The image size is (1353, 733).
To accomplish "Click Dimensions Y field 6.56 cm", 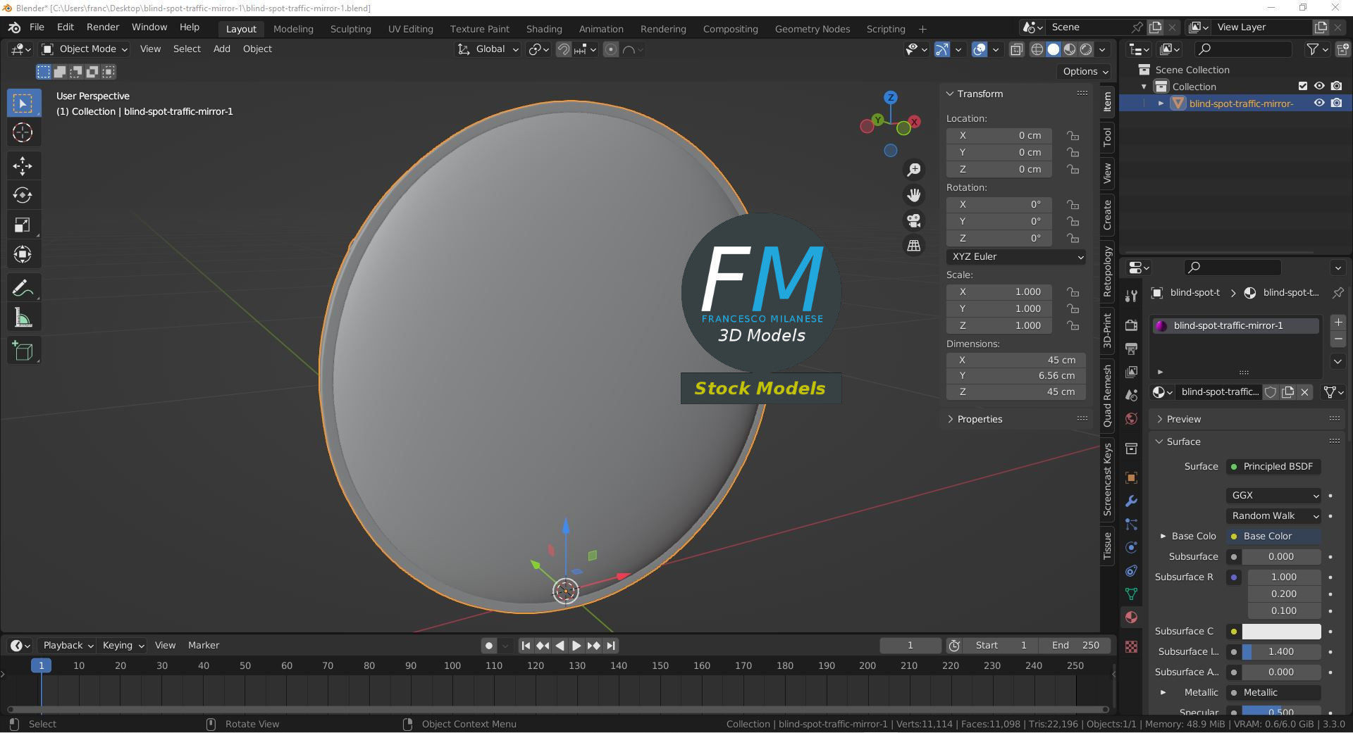I will [x=1015, y=376].
